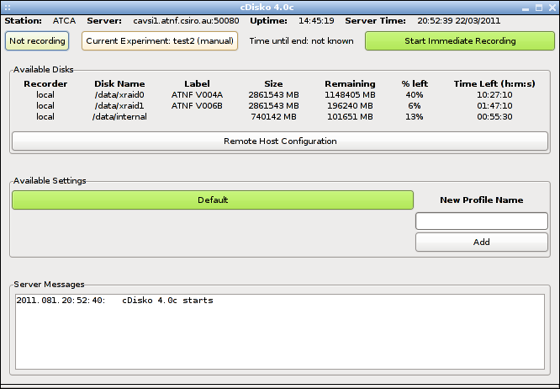Select the Current Experiment: test2 (manual) button
The width and height of the screenshot is (560, 389).
click(160, 40)
